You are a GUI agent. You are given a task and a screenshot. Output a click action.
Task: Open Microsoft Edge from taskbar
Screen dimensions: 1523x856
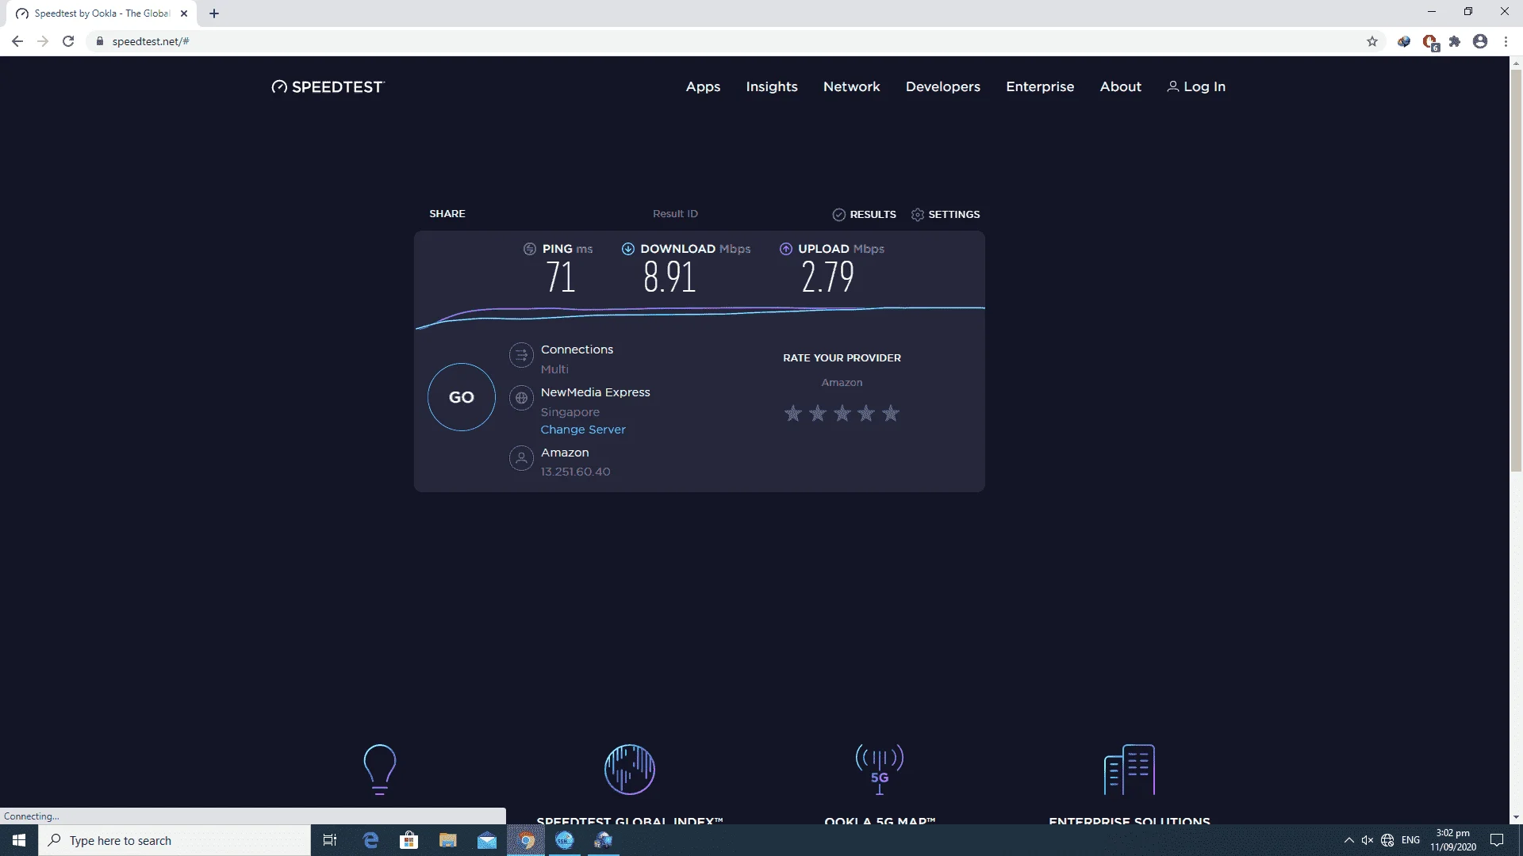(370, 840)
